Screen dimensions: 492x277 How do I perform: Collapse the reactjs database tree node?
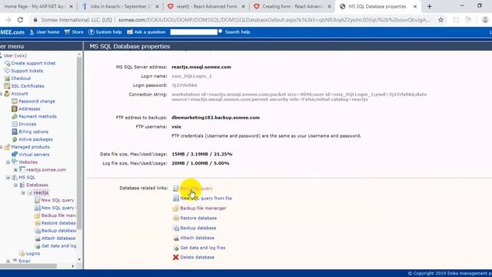pyautogui.click(x=23, y=192)
